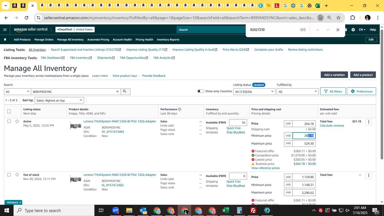Open Excel from the taskbar

coord(225,210)
